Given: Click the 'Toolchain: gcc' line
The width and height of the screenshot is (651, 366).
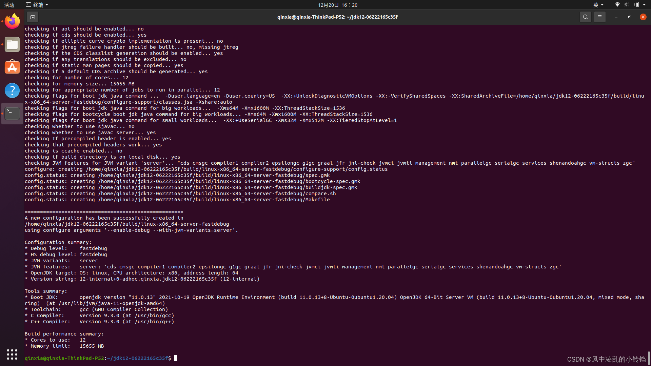Looking at the screenshot, I should (x=96, y=309).
